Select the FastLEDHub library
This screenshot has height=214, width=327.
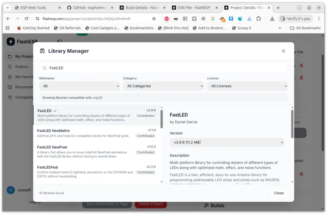coord(96,171)
